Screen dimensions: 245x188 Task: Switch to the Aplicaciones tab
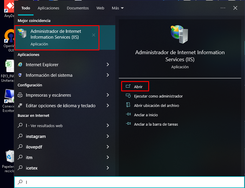49,8
